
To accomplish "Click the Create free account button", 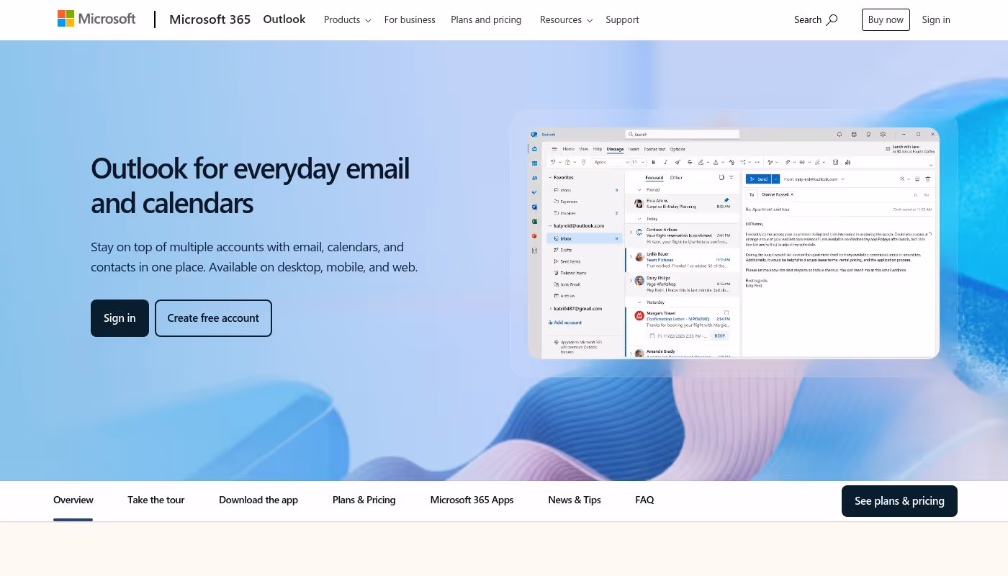I will pyautogui.click(x=213, y=318).
